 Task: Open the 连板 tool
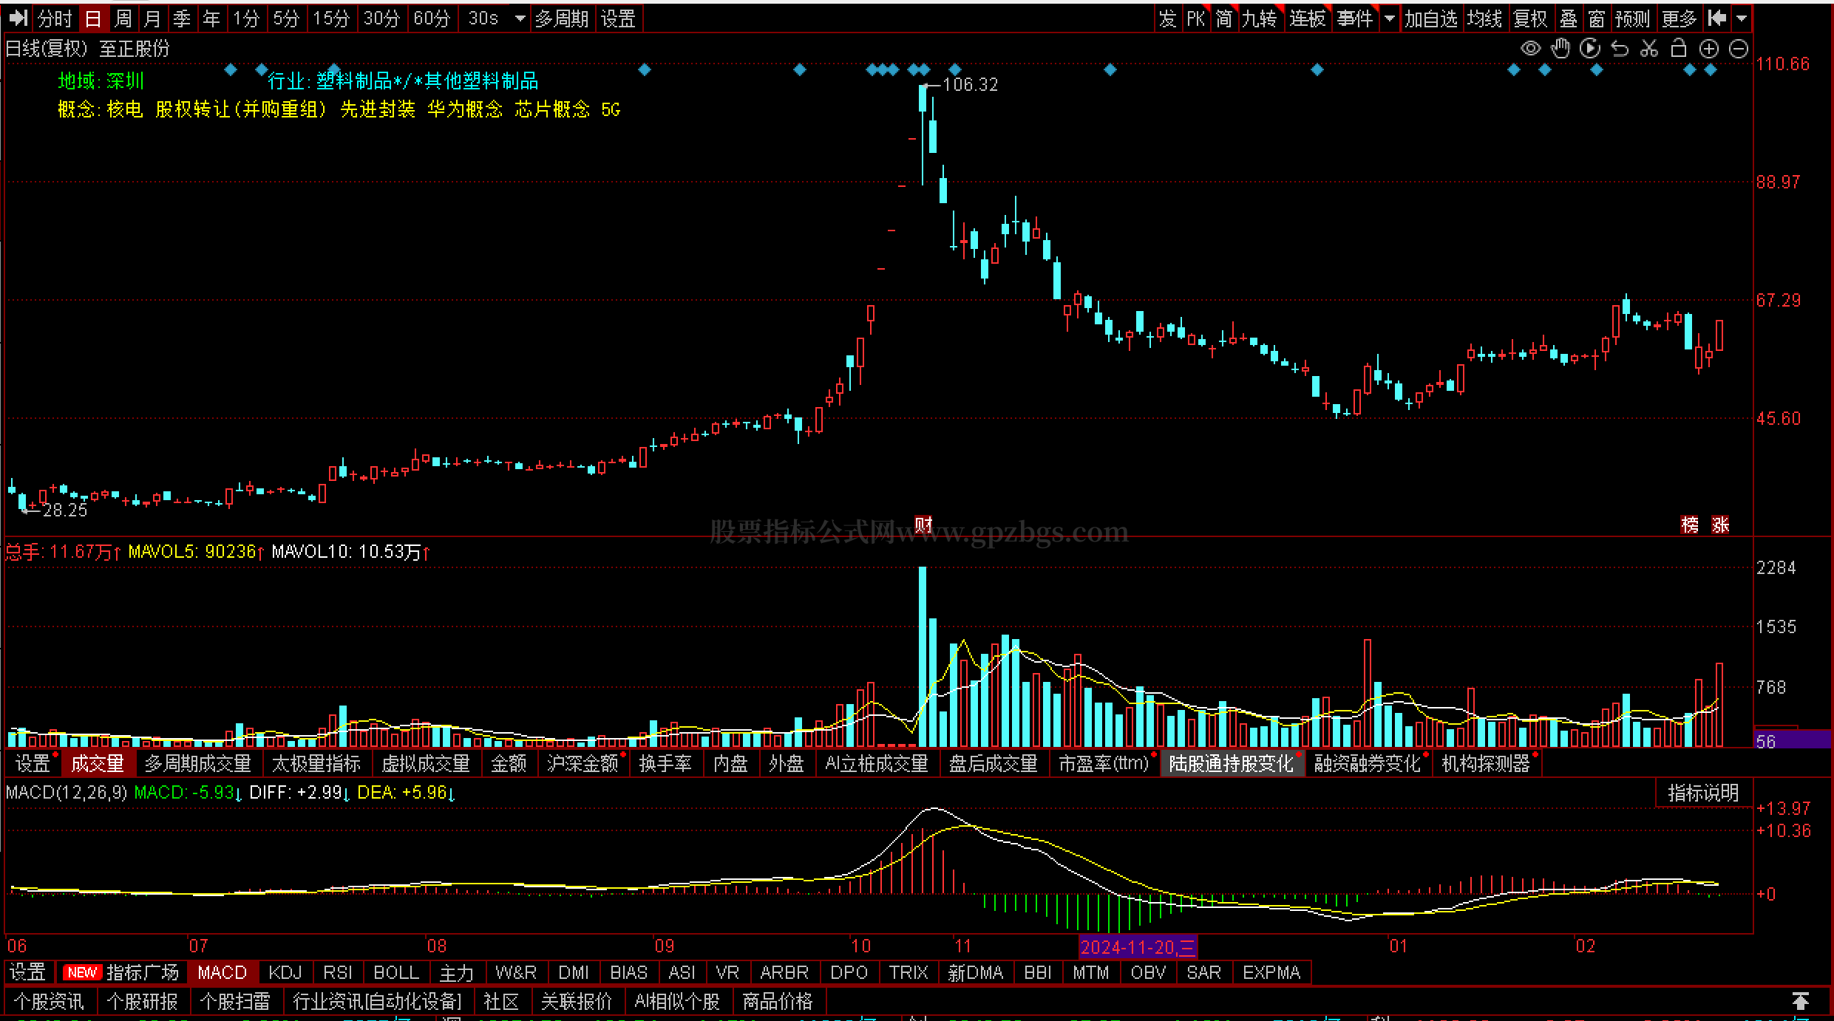pos(1308,18)
